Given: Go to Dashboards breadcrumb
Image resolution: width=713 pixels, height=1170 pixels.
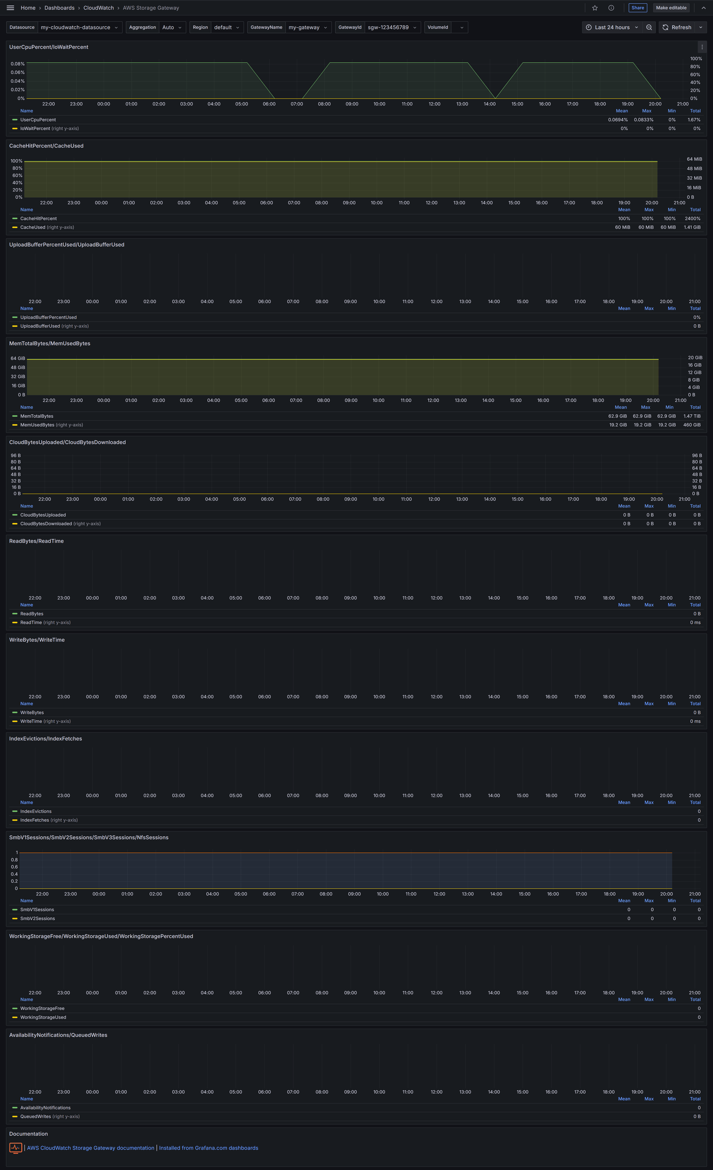Looking at the screenshot, I should pyautogui.click(x=59, y=8).
